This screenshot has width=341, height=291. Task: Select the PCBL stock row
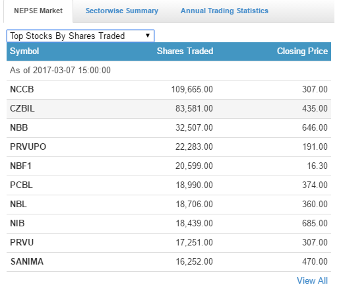coord(169,185)
